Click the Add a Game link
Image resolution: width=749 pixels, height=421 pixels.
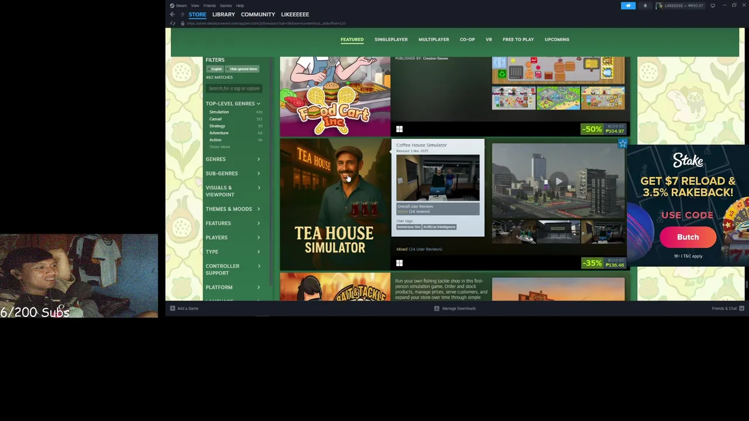188,308
